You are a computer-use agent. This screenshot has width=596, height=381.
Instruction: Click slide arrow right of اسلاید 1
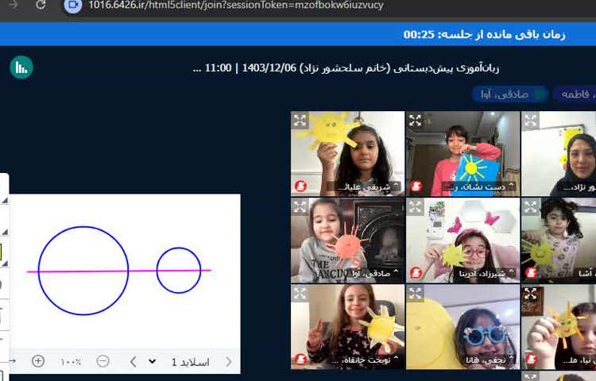click(229, 361)
